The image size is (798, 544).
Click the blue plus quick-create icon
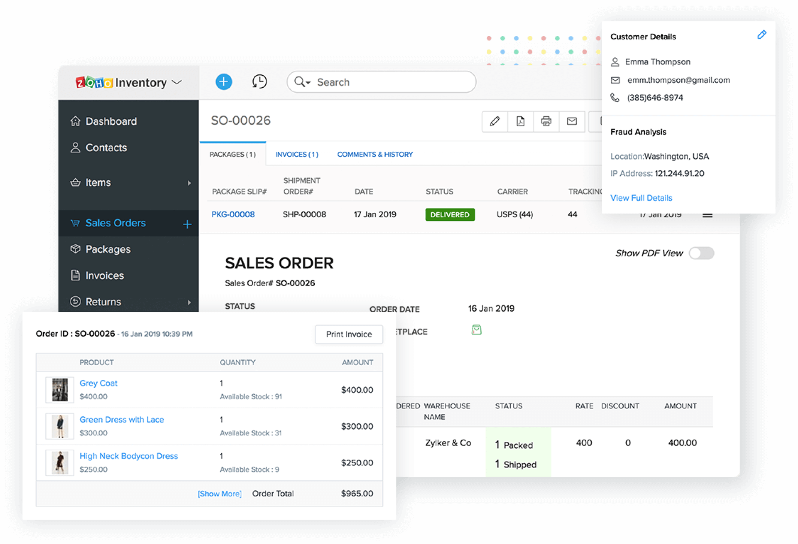(223, 82)
